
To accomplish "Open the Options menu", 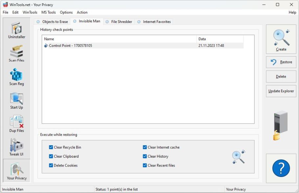I will (x=66, y=12).
